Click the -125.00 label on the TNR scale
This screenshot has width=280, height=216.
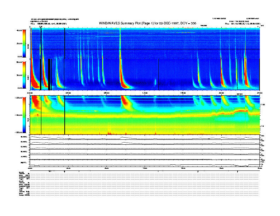[x=18, y=98]
